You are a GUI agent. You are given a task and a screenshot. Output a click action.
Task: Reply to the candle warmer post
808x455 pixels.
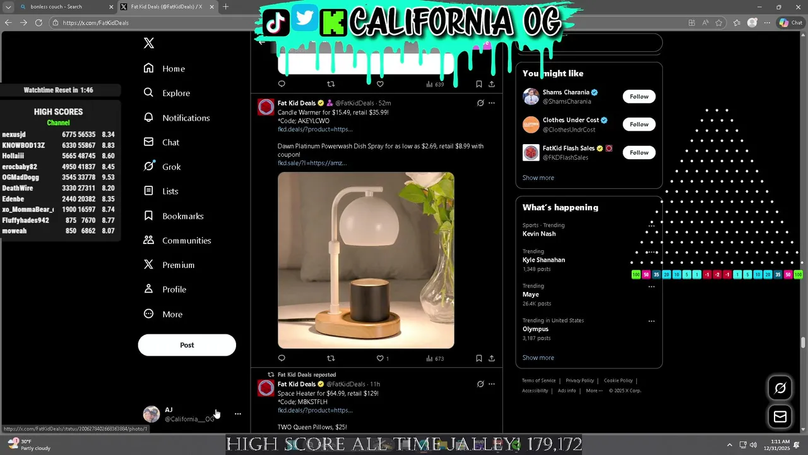pos(282,358)
